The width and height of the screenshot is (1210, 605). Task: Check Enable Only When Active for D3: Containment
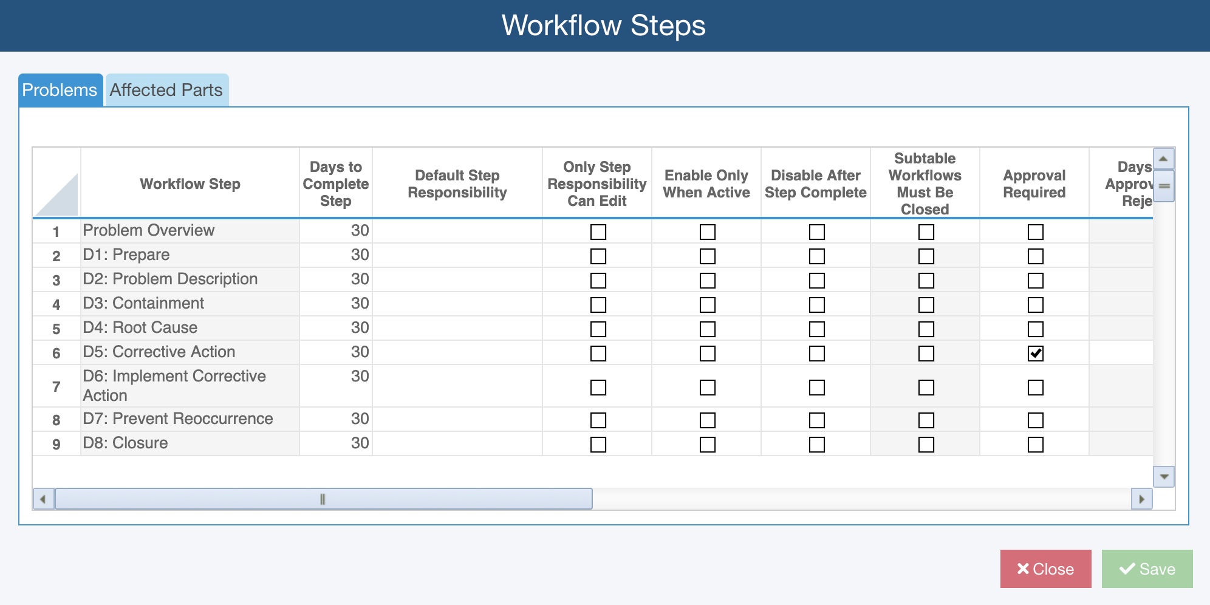(x=707, y=305)
